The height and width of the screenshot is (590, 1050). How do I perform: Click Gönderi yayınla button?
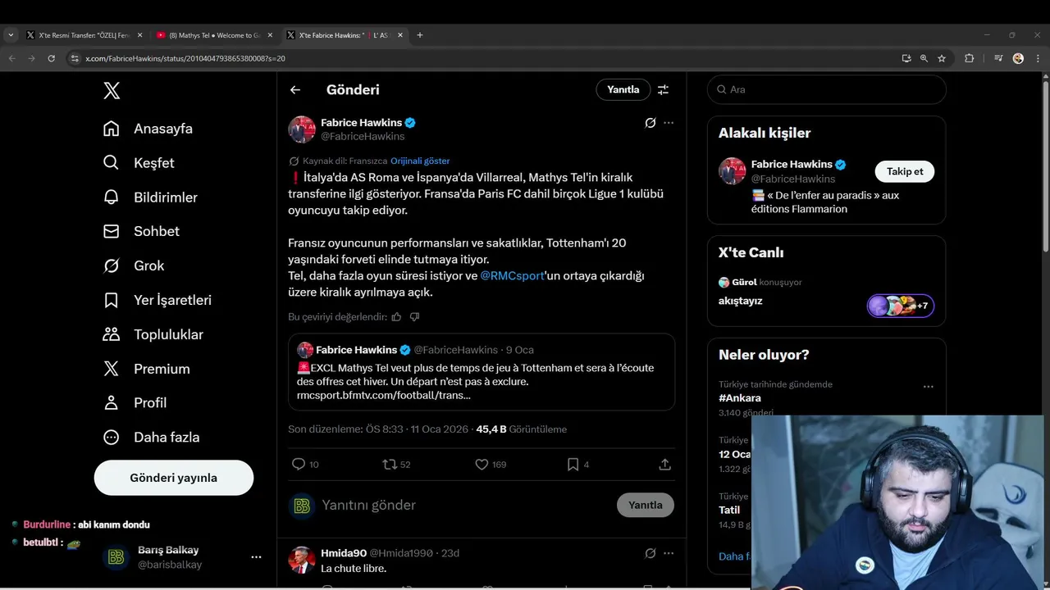click(174, 478)
